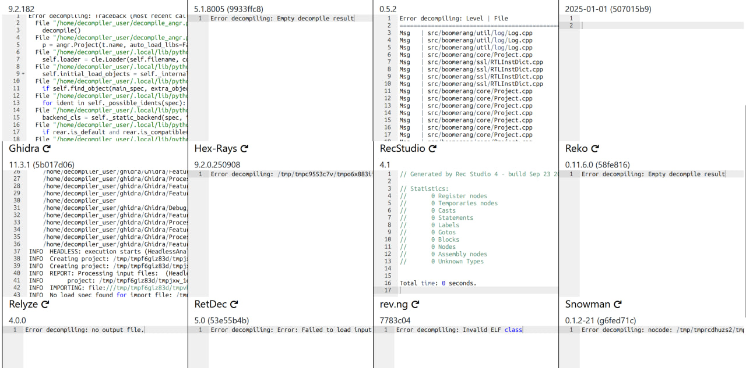The height and width of the screenshot is (368, 746).
Task: Refresh the Snowman decompiler result
Action: (x=618, y=305)
